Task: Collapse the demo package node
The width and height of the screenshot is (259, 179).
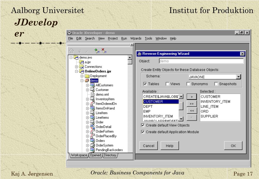Action: [x=82, y=80]
